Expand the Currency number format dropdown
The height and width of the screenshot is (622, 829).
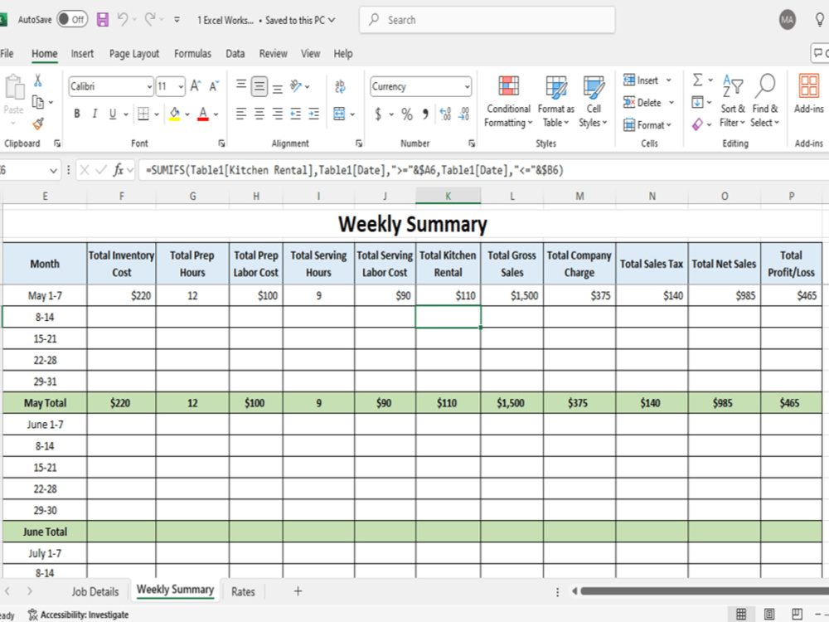click(x=468, y=85)
